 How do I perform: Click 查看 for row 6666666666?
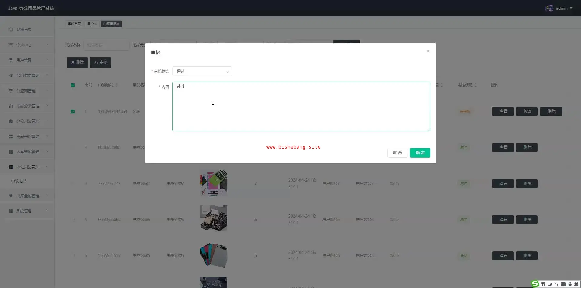point(503,219)
